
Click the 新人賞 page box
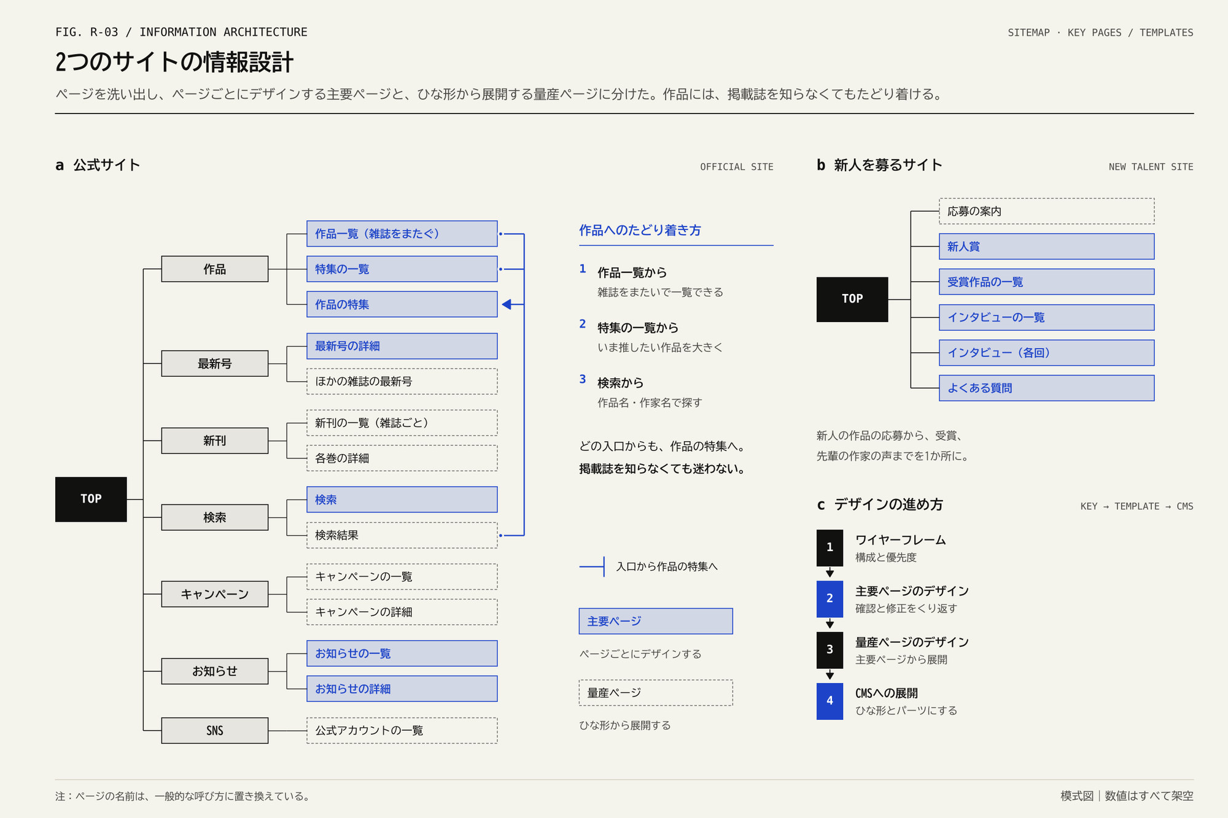1047,246
